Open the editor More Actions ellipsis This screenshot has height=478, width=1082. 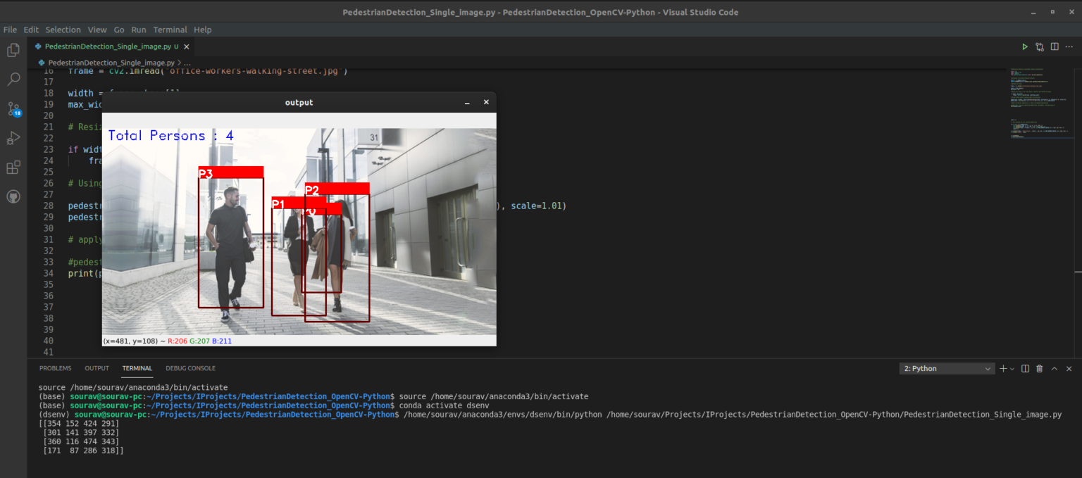tap(1069, 46)
